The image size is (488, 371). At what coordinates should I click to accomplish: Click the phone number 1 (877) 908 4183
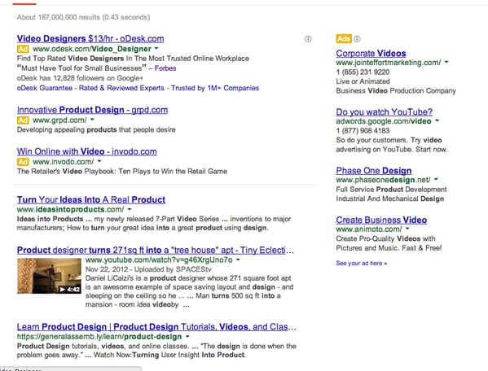tap(363, 130)
